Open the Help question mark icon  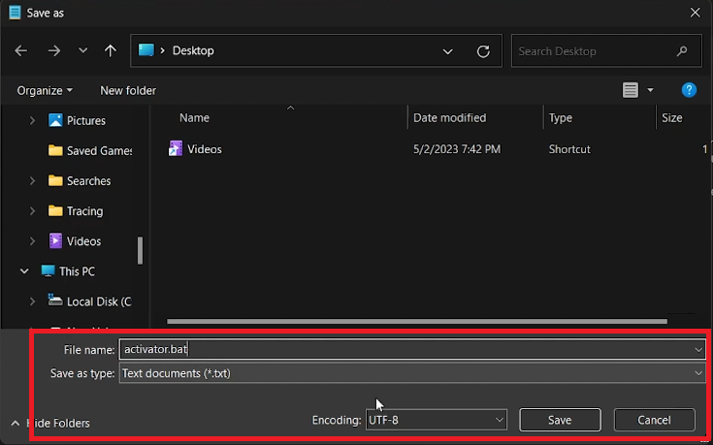point(689,90)
